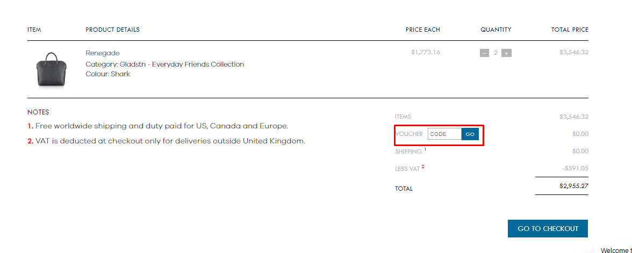Apply voucher with the GO button

click(x=470, y=134)
